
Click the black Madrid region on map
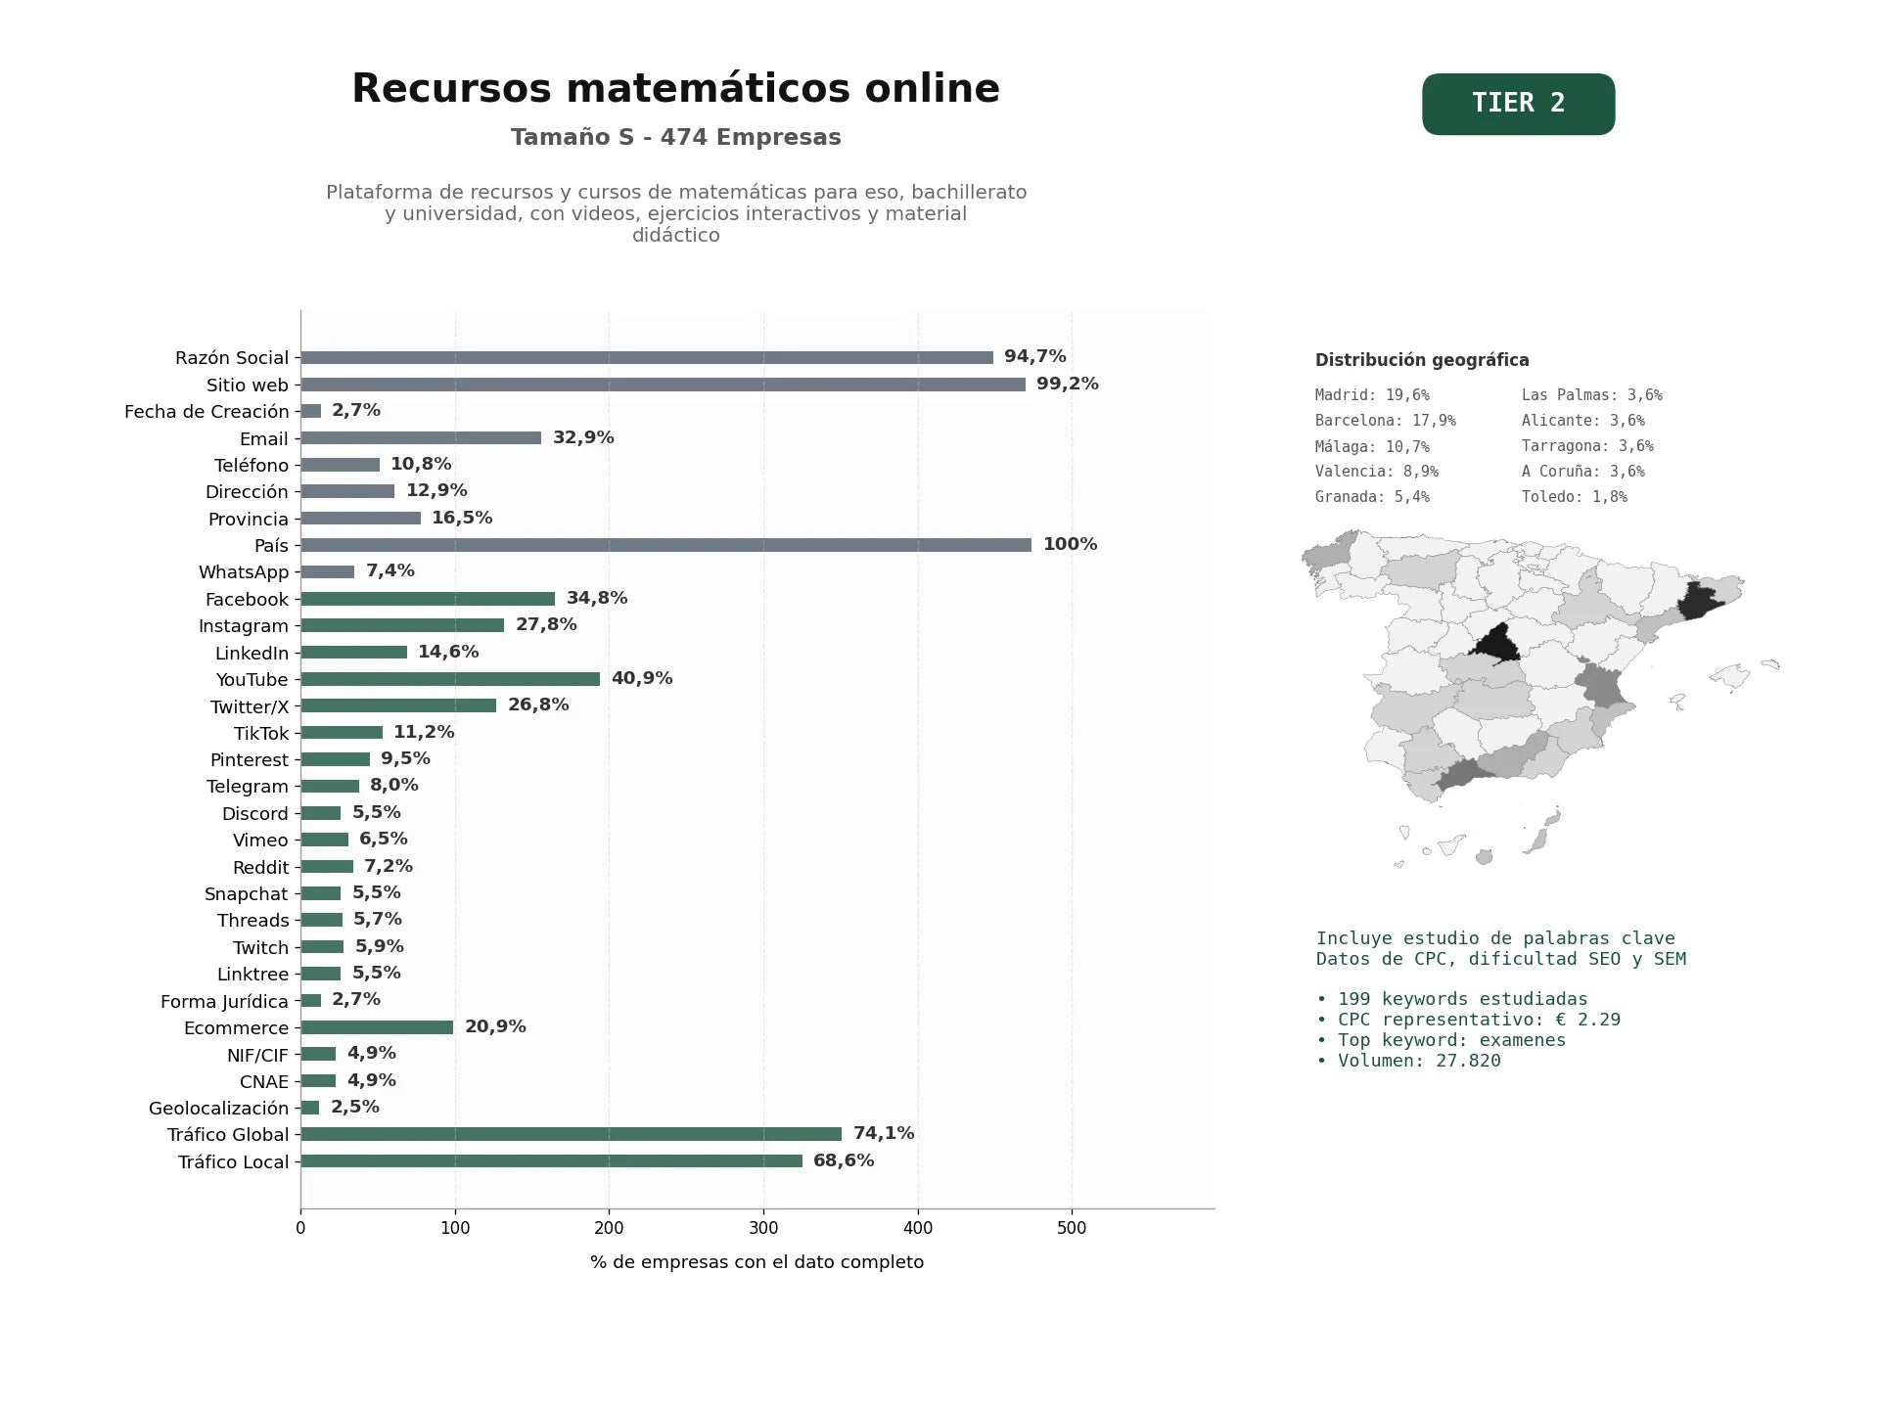point(1497,645)
